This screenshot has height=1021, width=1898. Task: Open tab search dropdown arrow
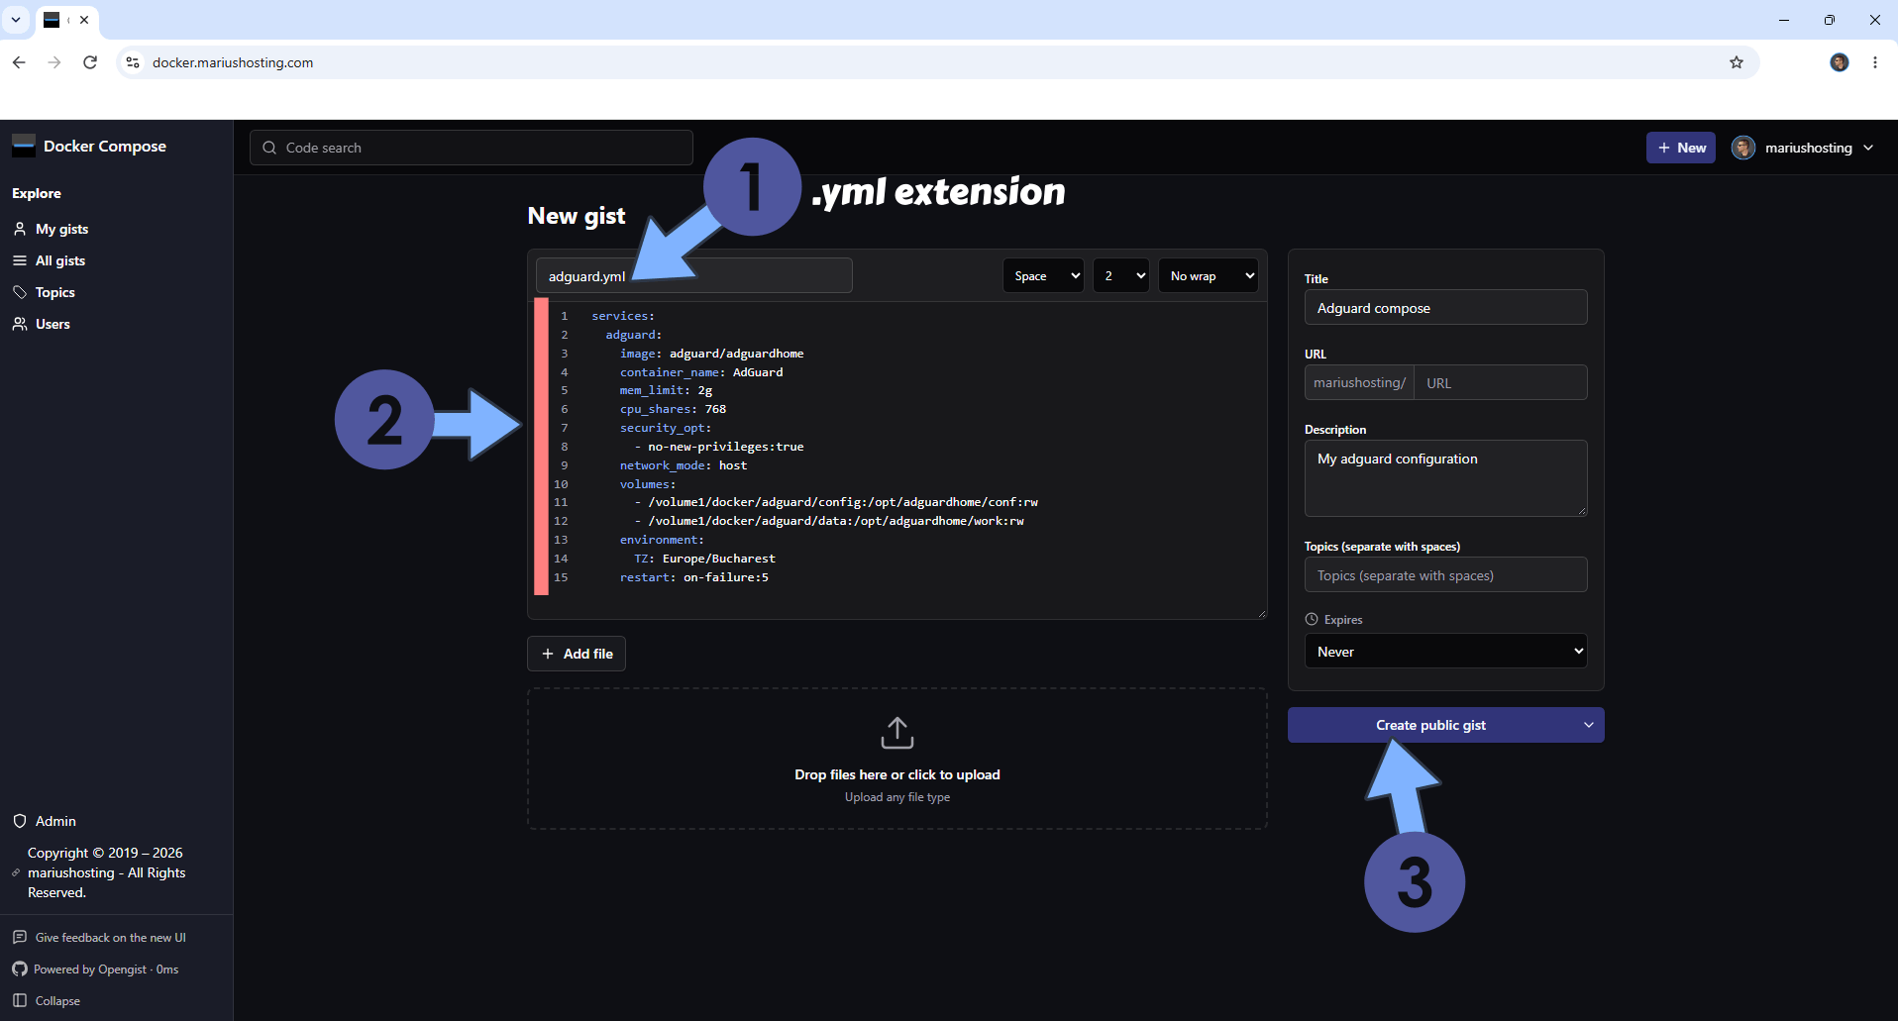coord(16,20)
